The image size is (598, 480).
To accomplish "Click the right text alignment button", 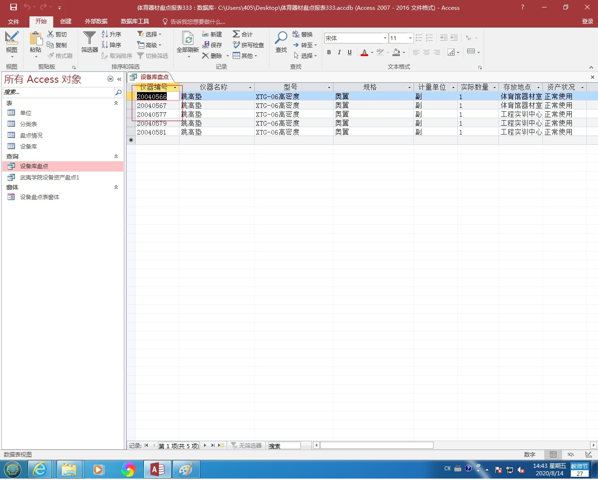I will pos(436,52).
